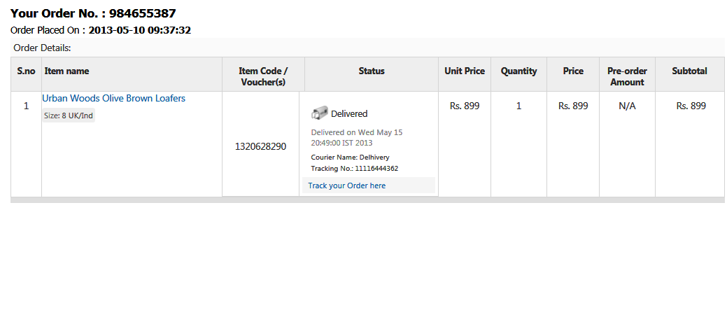Screen dimensions: 727x322
Task: Click the Item name column header
Action: coord(66,71)
